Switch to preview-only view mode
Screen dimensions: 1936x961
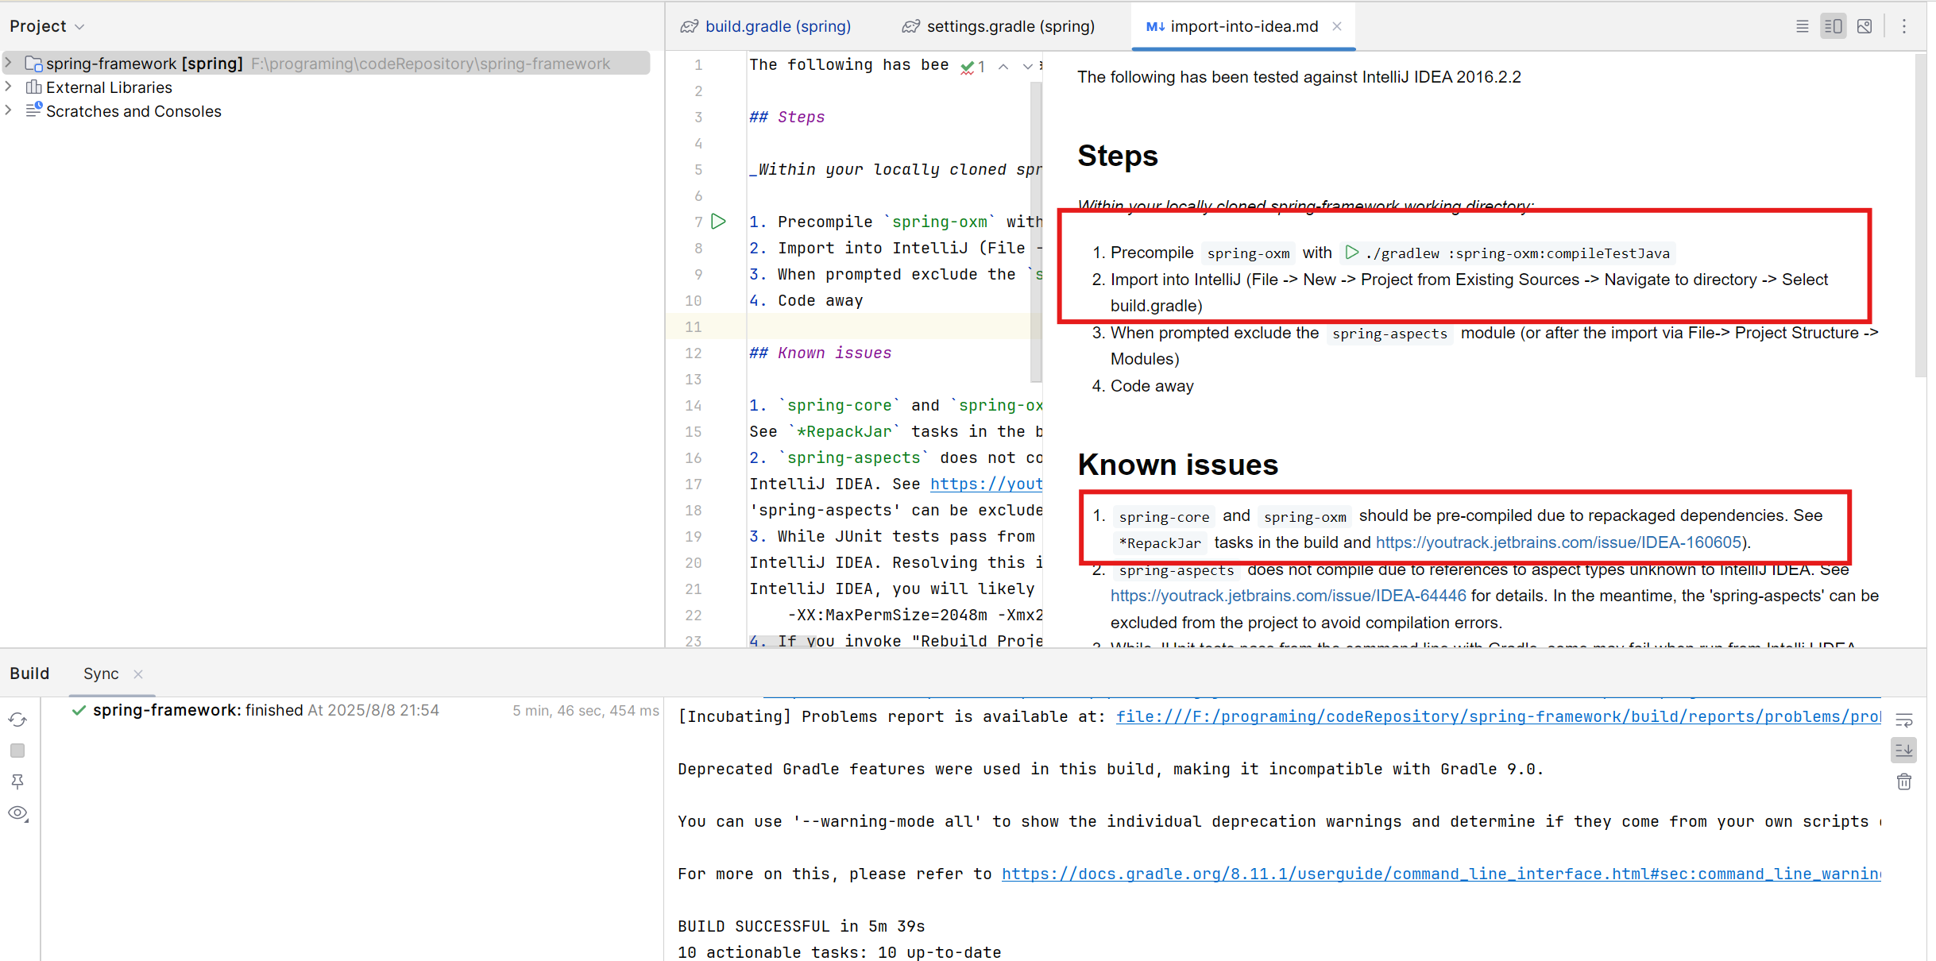[1865, 26]
